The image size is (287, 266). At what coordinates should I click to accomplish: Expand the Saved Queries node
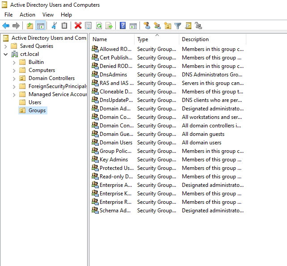(x=6, y=46)
